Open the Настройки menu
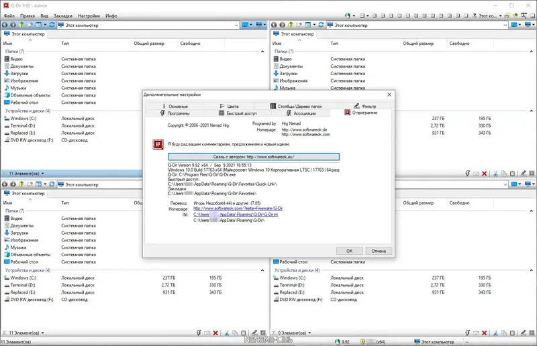This screenshot has height=346, width=537. point(89,15)
